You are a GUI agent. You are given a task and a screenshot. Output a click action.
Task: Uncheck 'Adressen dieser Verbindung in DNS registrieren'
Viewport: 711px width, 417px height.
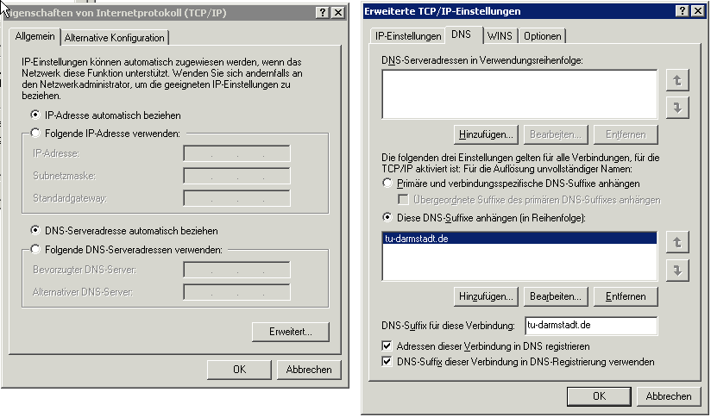tap(387, 345)
